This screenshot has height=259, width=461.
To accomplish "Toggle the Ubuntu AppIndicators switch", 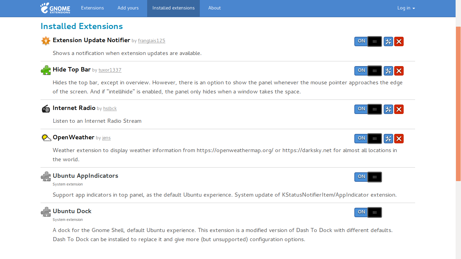I will [368, 177].
